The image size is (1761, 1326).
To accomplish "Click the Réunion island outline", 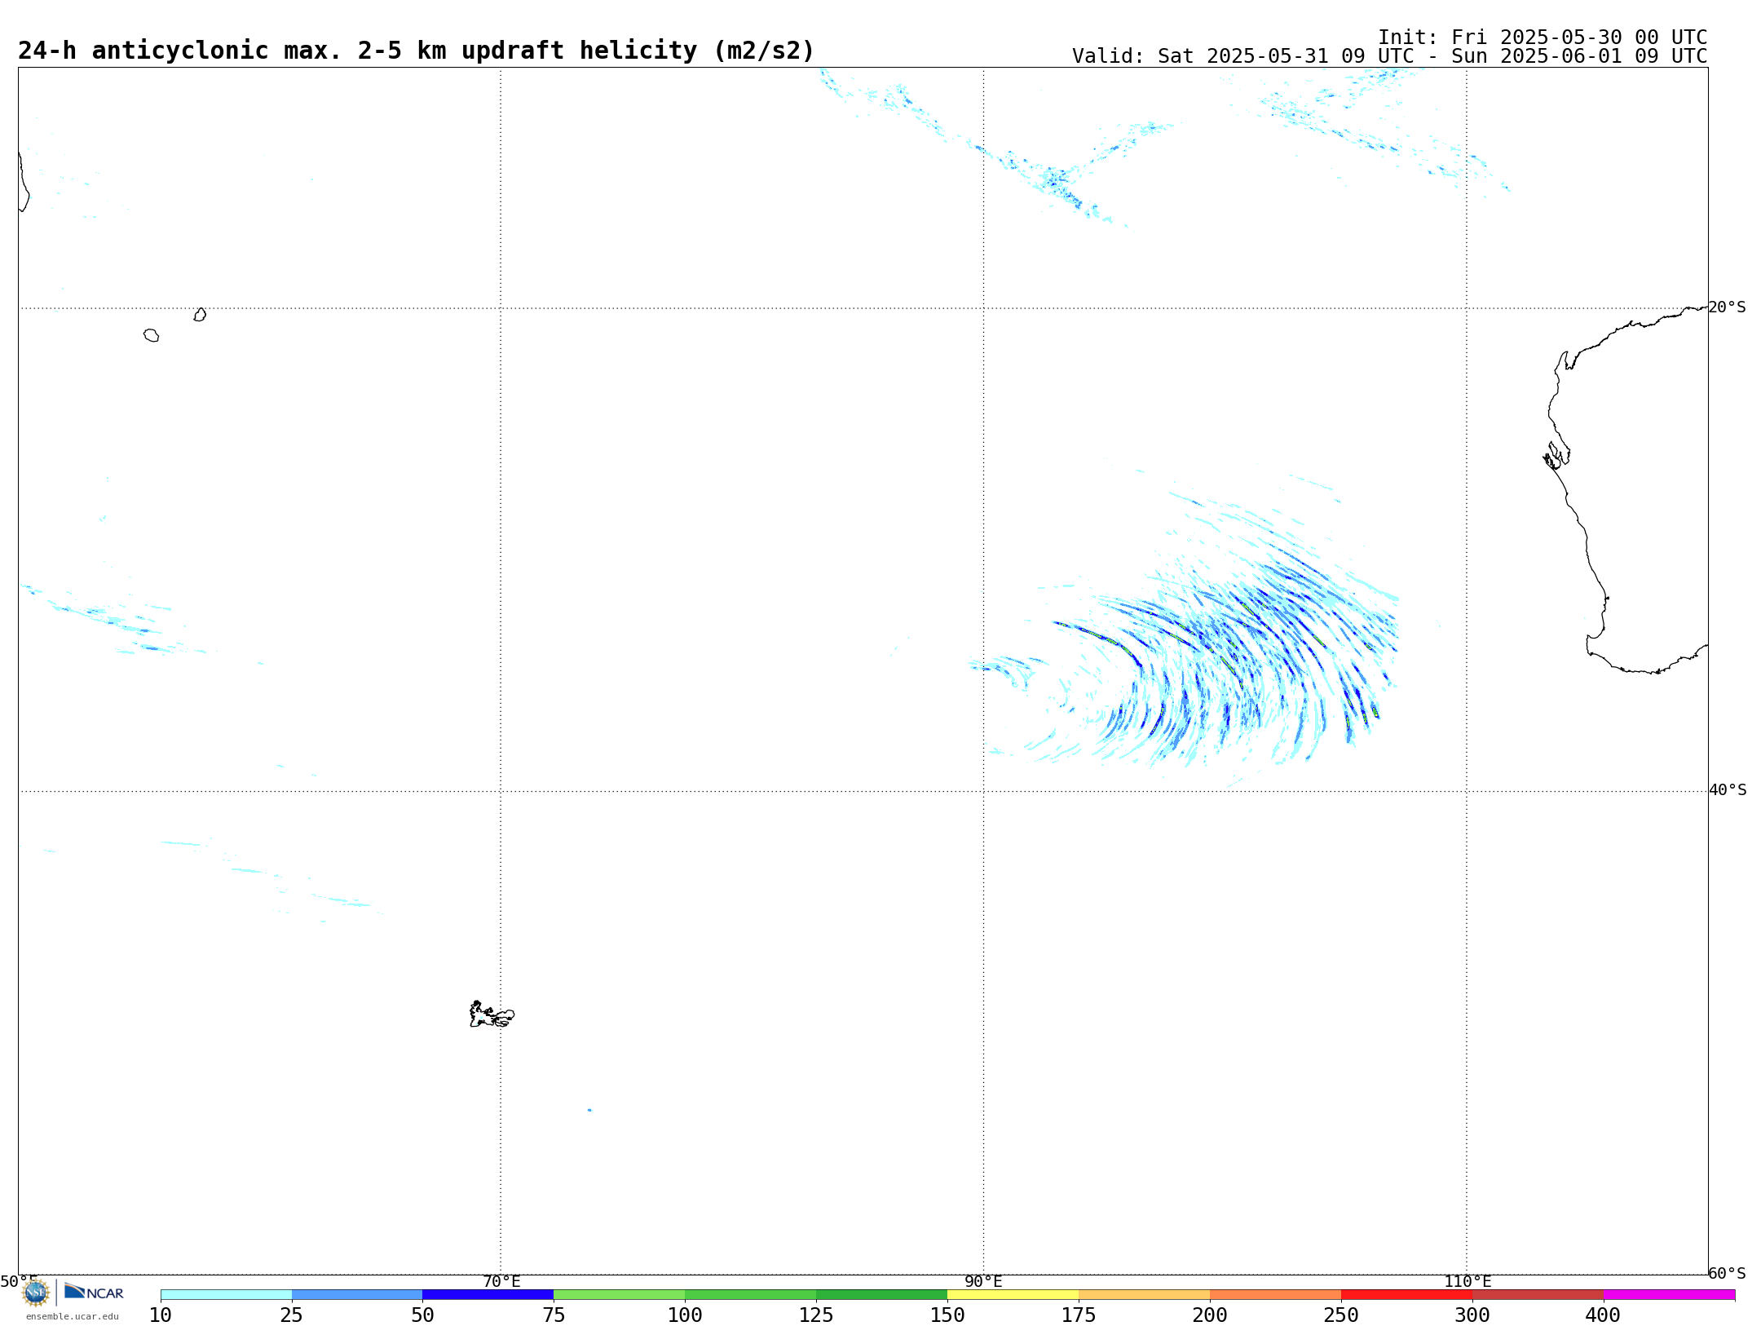I will [x=151, y=335].
